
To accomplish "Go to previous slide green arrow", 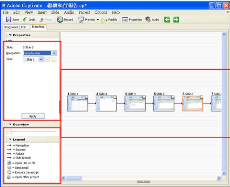I will 167,19.
